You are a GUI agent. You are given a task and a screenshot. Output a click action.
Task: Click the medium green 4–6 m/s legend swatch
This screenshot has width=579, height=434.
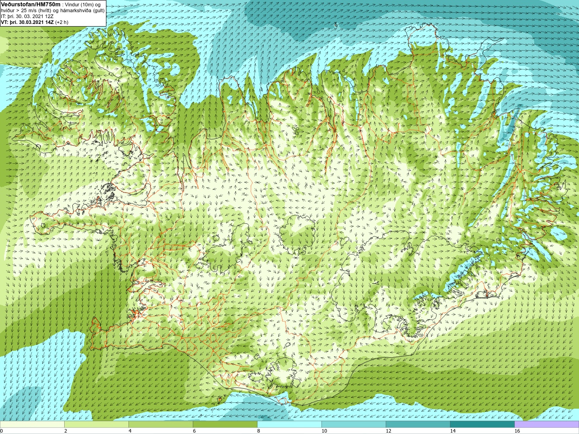[161, 425]
